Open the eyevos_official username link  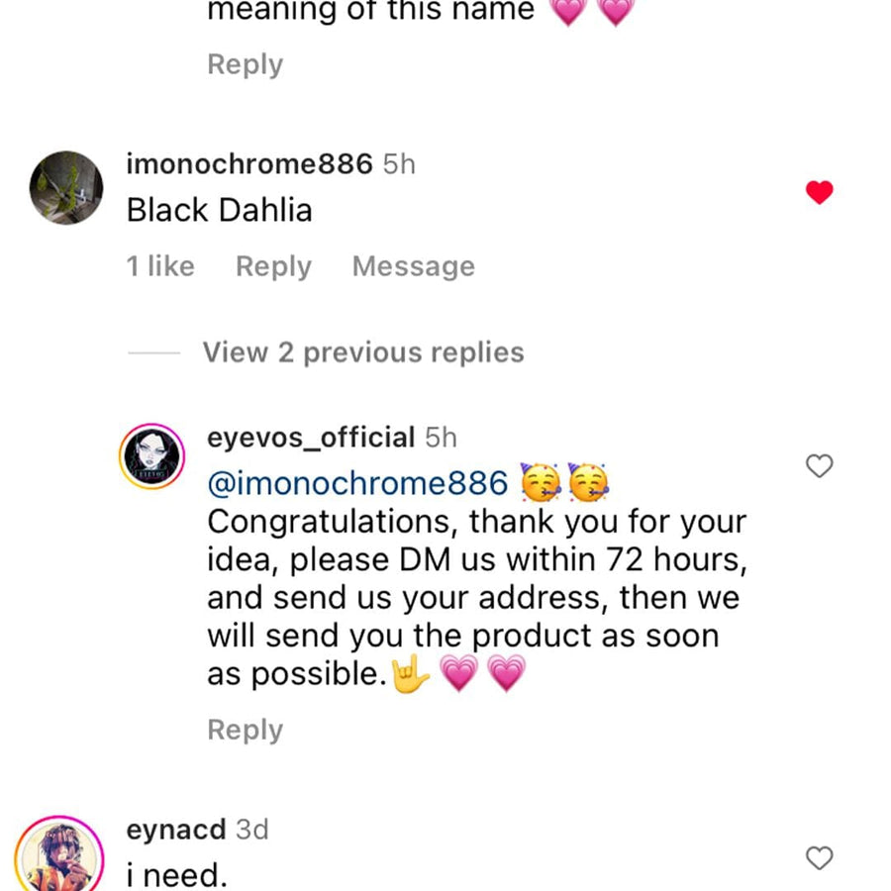pos(311,438)
